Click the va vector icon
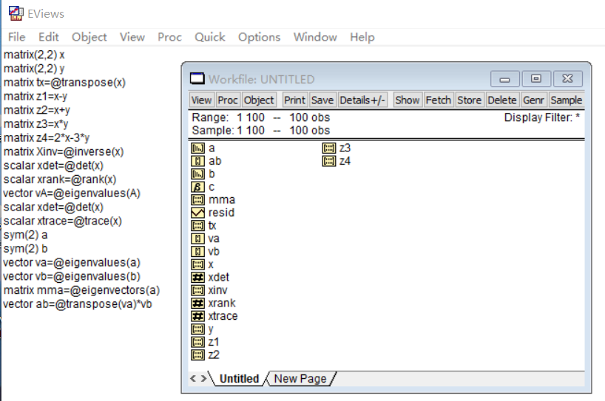Screen dimensions: 605x401 tap(197, 239)
